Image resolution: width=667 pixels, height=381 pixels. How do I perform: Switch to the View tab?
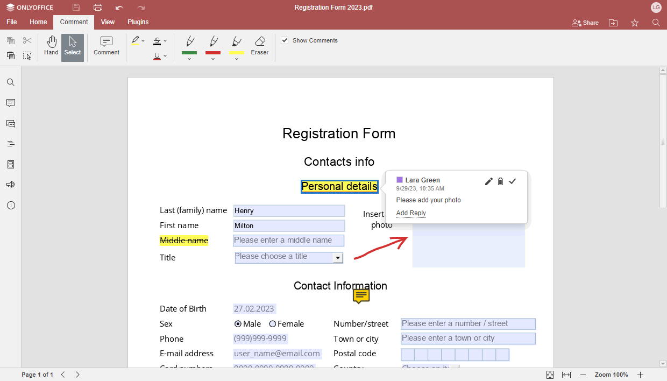click(108, 22)
